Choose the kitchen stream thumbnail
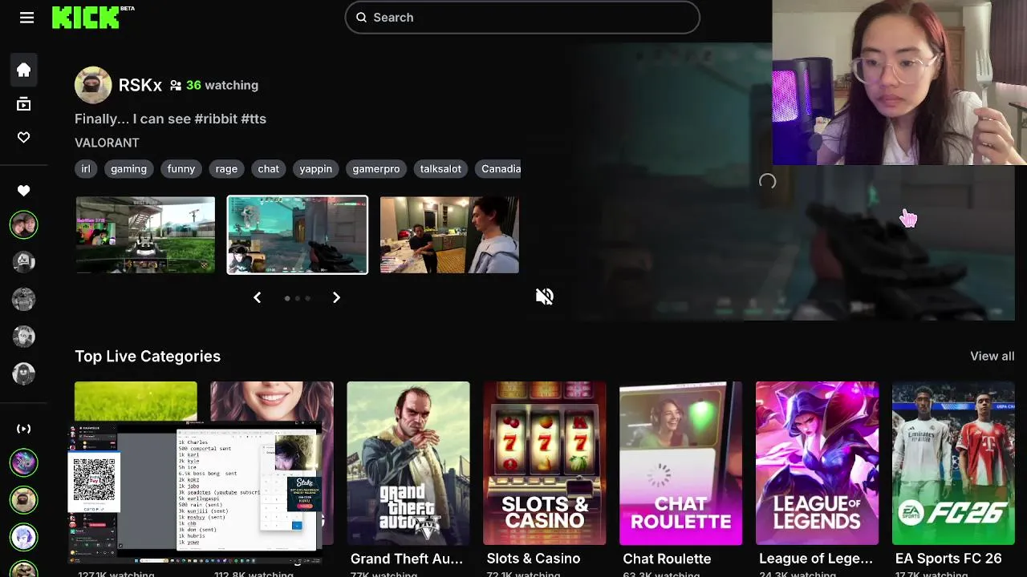 tap(449, 235)
